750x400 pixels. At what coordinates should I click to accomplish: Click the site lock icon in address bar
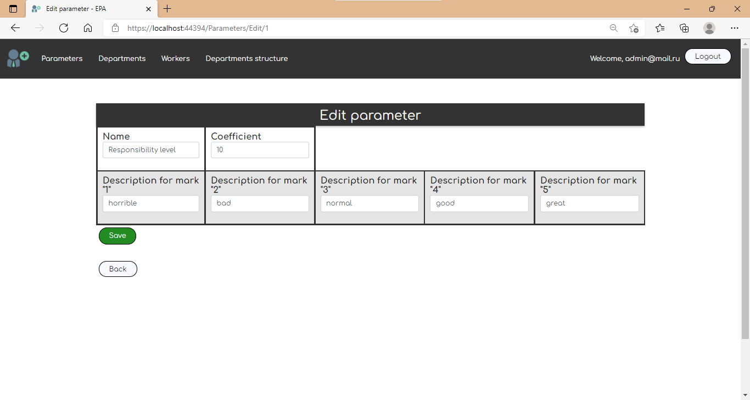pyautogui.click(x=115, y=28)
